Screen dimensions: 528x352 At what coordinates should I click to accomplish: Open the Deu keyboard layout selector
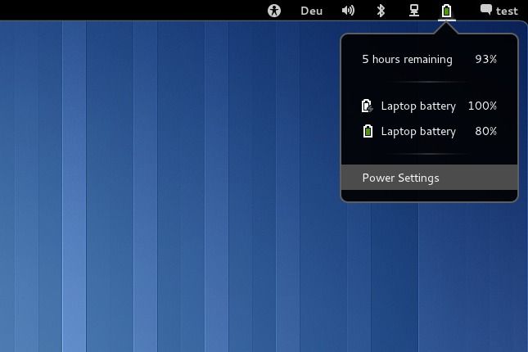311,11
